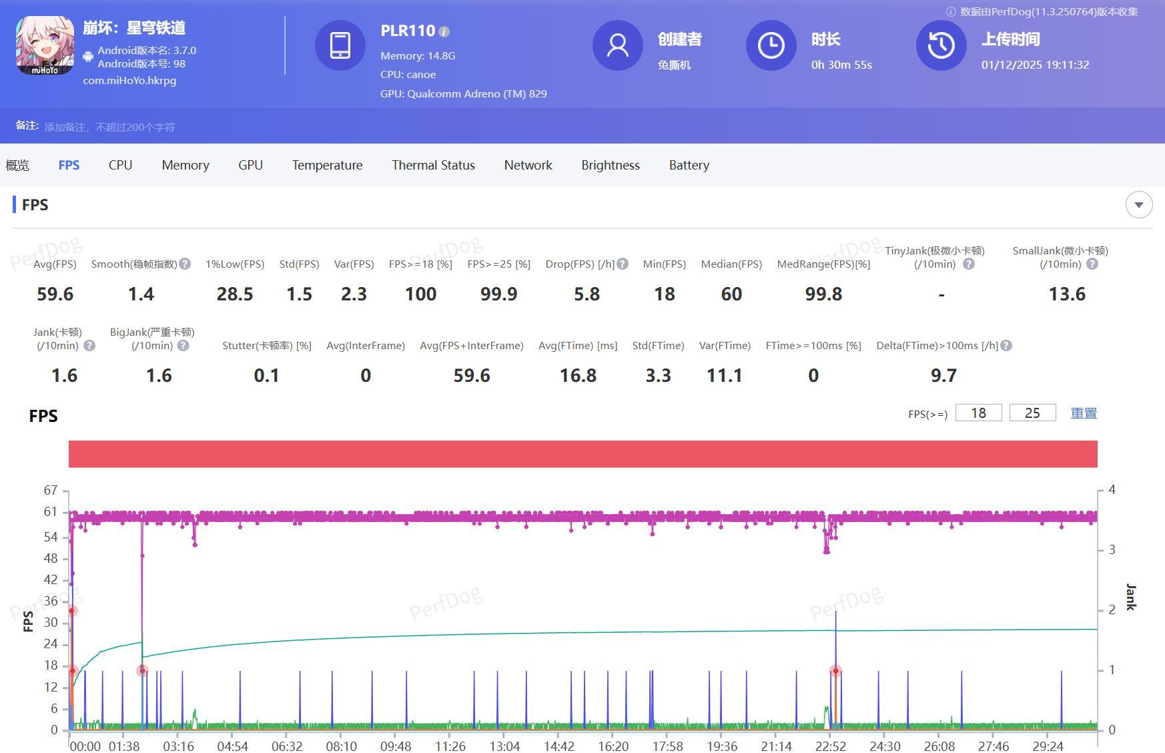This screenshot has width=1165, height=753.
Task: Collapse the FPS section with arrow button
Action: tap(1138, 204)
